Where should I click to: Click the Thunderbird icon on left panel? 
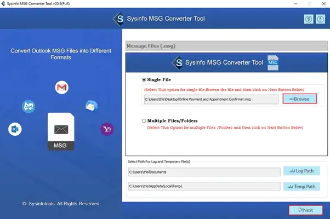click(92, 106)
